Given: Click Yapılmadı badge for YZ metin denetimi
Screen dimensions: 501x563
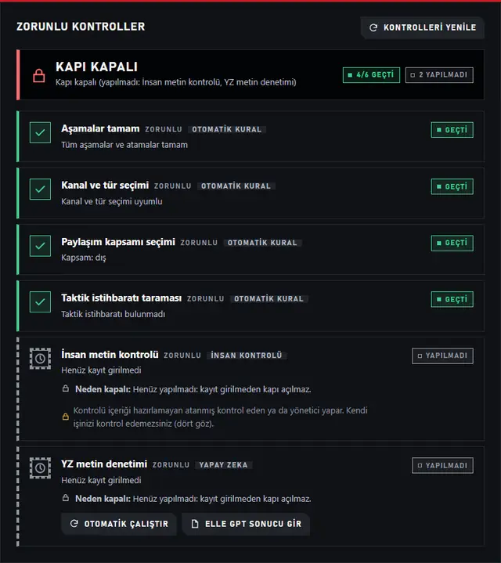Looking at the screenshot, I should [442, 466].
